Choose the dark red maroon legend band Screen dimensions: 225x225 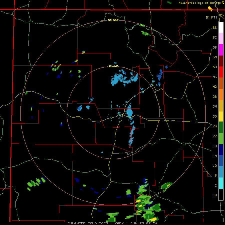pos(221,61)
